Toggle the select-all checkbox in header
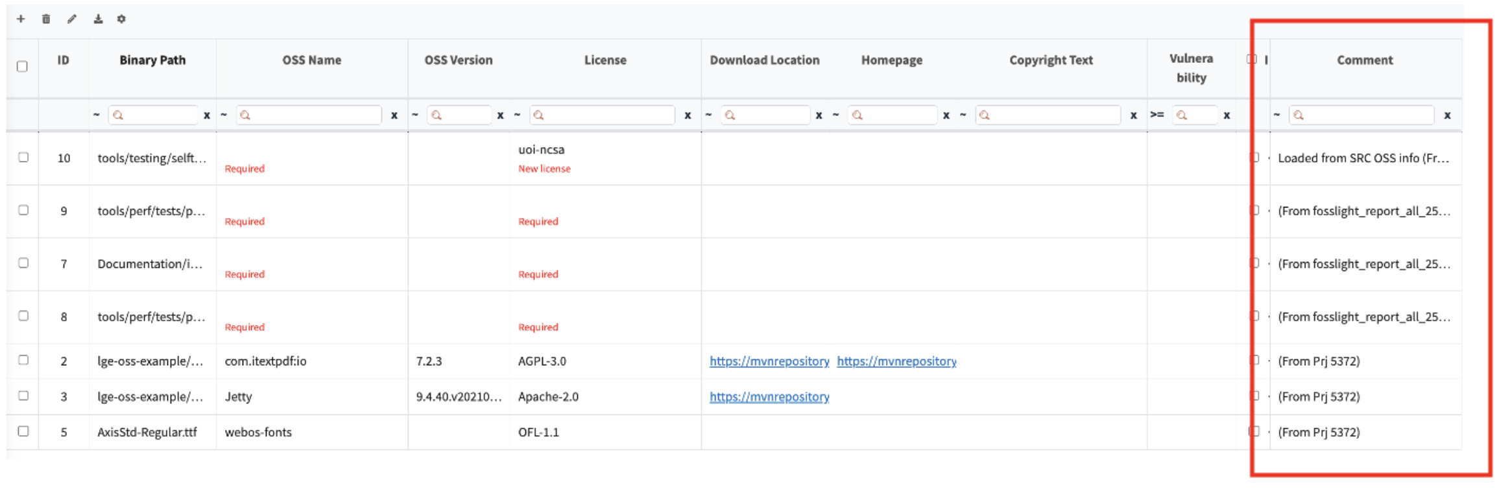Image resolution: width=1501 pixels, height=489 pixels. pos(22,66)
